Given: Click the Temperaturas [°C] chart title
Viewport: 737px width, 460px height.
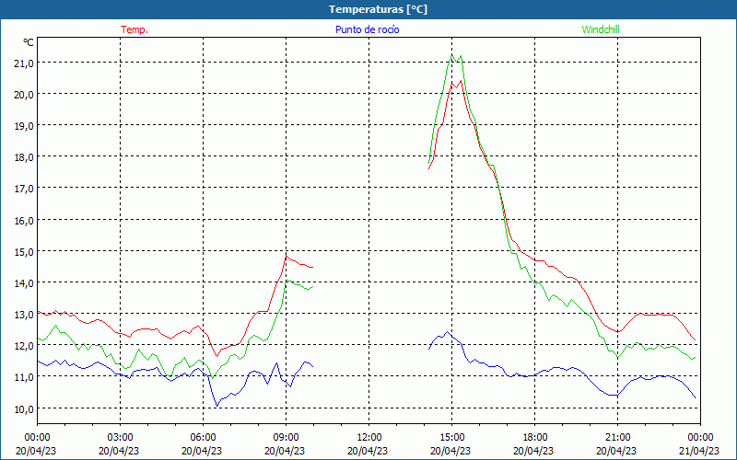Looking at the screenshot, I should (378, 9).
